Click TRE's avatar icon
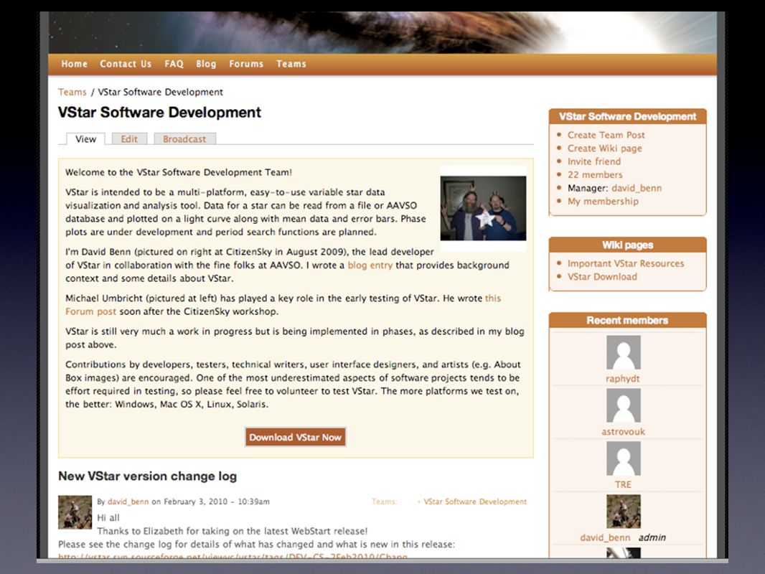 [624, 458]
